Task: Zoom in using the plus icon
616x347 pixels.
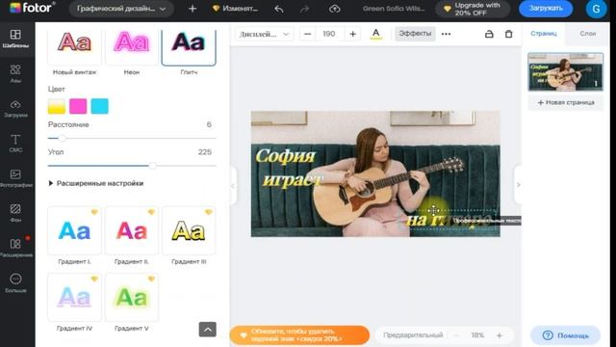Action: pos(500,335)
